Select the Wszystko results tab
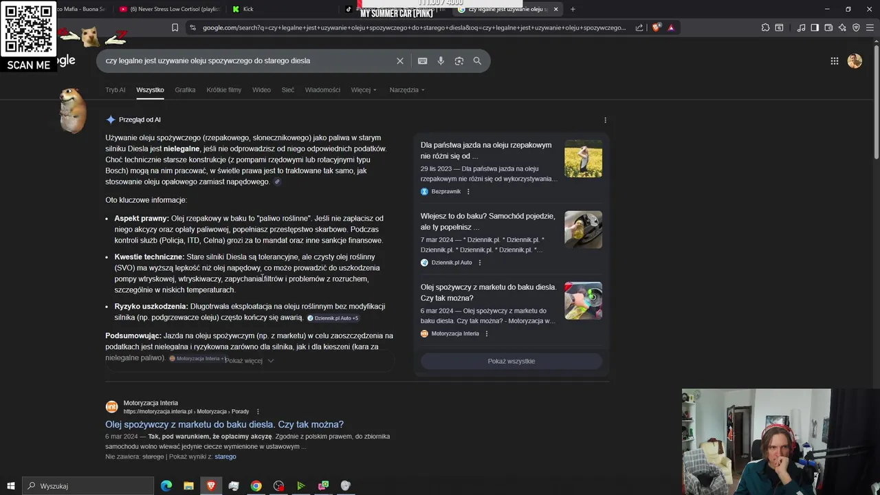The image size is (880, 495). pyautogui.click(x=150, y=90)
